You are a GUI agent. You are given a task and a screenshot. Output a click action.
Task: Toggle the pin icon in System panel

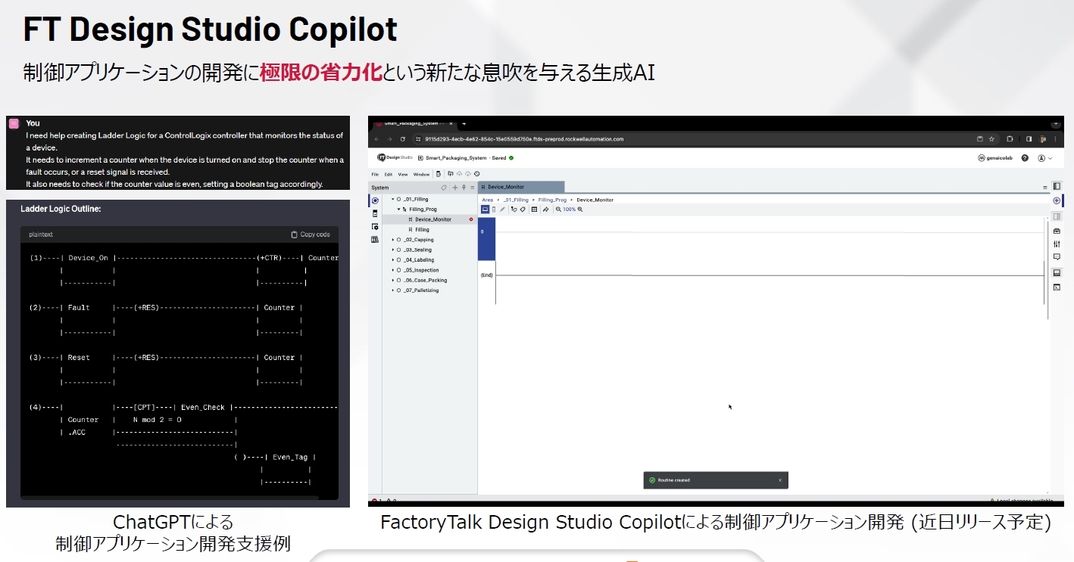464,188
